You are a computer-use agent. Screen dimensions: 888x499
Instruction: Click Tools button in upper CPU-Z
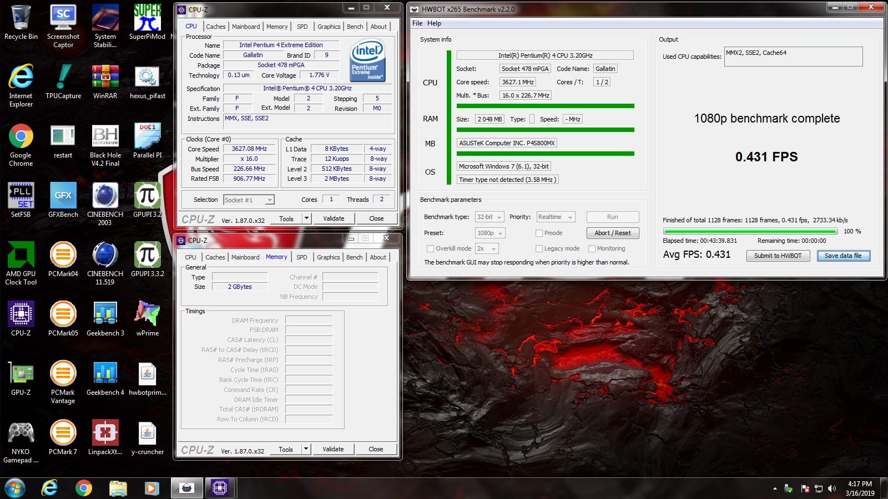click(x=286, y=218)
